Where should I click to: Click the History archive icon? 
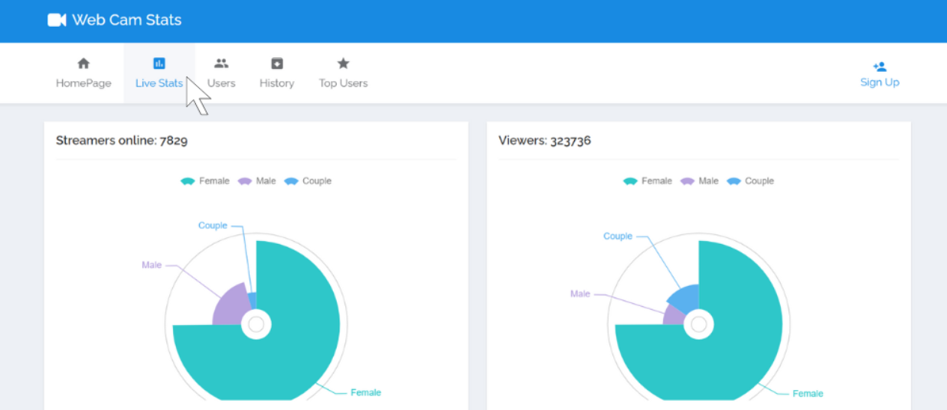point(277,63)
